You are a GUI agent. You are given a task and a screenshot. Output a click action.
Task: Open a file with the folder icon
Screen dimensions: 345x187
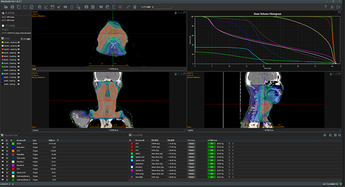click(x=6, y=7)
